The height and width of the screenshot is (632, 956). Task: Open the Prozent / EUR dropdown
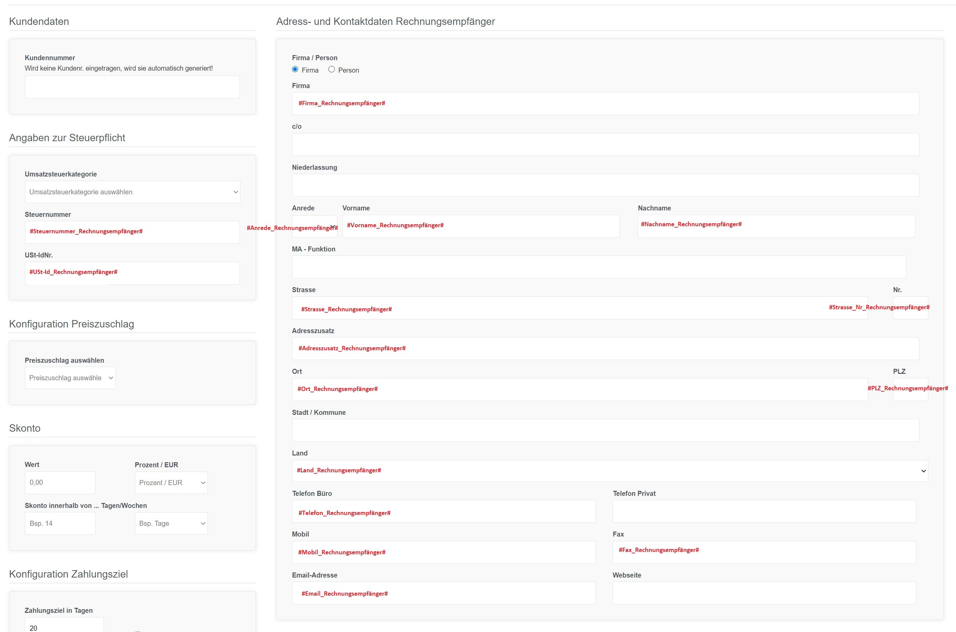click(x=171, y=482)
